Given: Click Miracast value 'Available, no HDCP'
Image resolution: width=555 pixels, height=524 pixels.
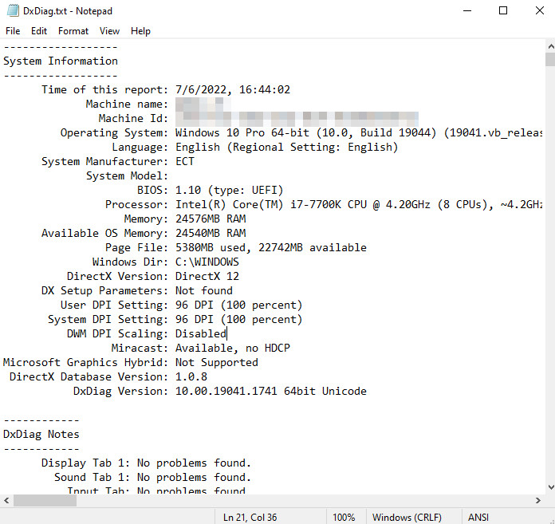Looking at the screenshot, I should point(233,348).
